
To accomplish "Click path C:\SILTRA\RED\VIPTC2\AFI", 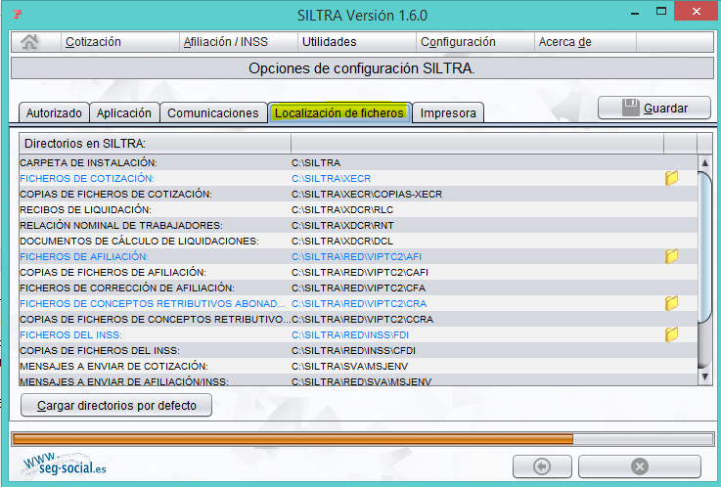I will click(356, 256).
